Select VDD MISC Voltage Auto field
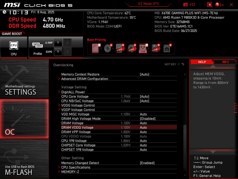Image resolution: width=238 pixels, height=179 pixels. coord(143,114)
